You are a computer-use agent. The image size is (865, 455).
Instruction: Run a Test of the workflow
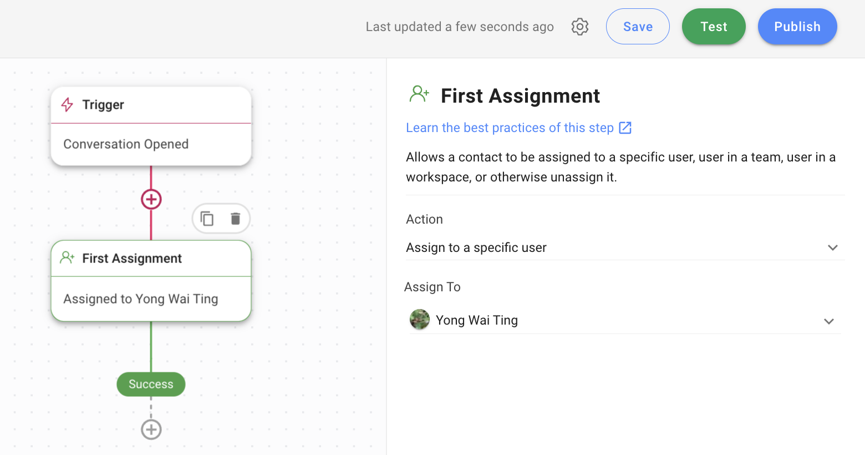714,26
